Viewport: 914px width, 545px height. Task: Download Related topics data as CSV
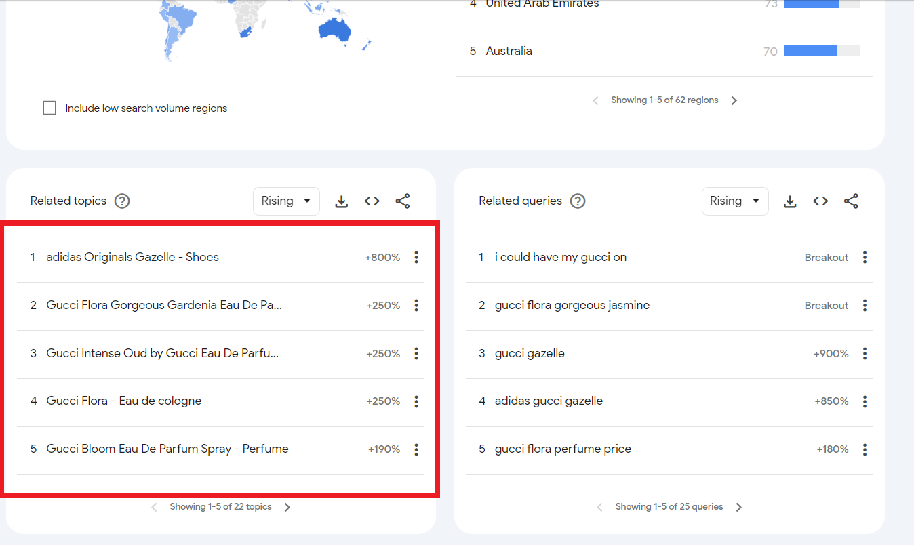pos(342,201)
